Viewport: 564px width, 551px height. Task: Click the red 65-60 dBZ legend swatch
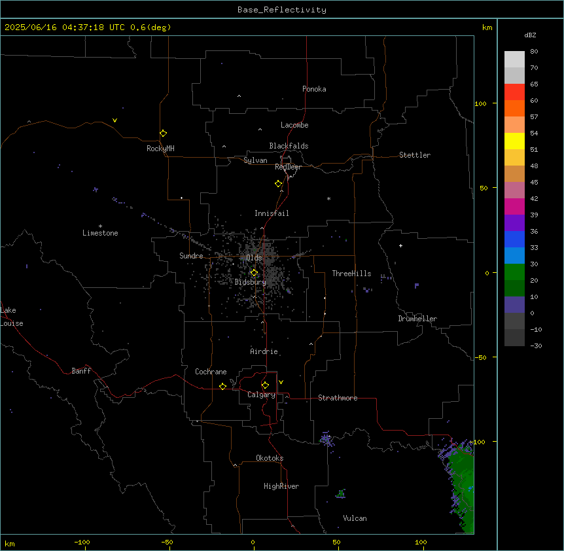click(x=514, y=92)
